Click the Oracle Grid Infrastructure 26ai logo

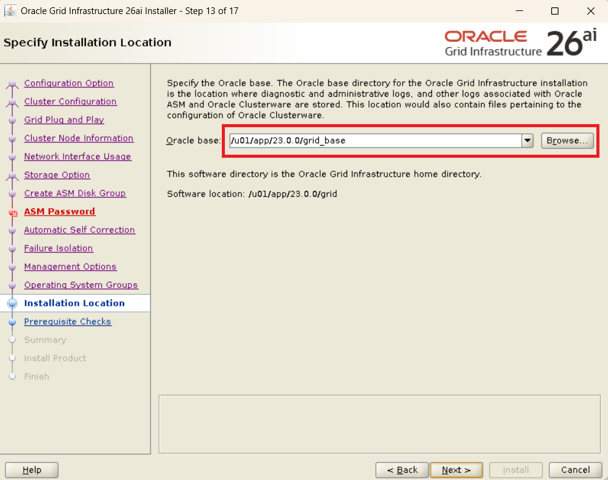tap(520, 43)
